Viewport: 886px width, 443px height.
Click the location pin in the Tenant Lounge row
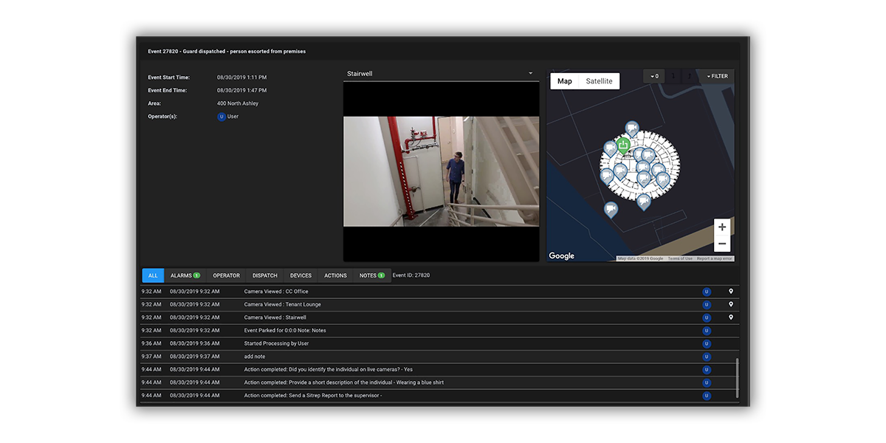[x=731, y=304]
